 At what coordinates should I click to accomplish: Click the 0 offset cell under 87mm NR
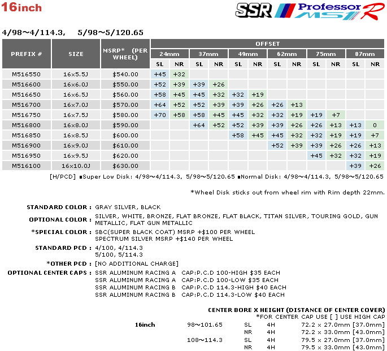tap(375, 125)
